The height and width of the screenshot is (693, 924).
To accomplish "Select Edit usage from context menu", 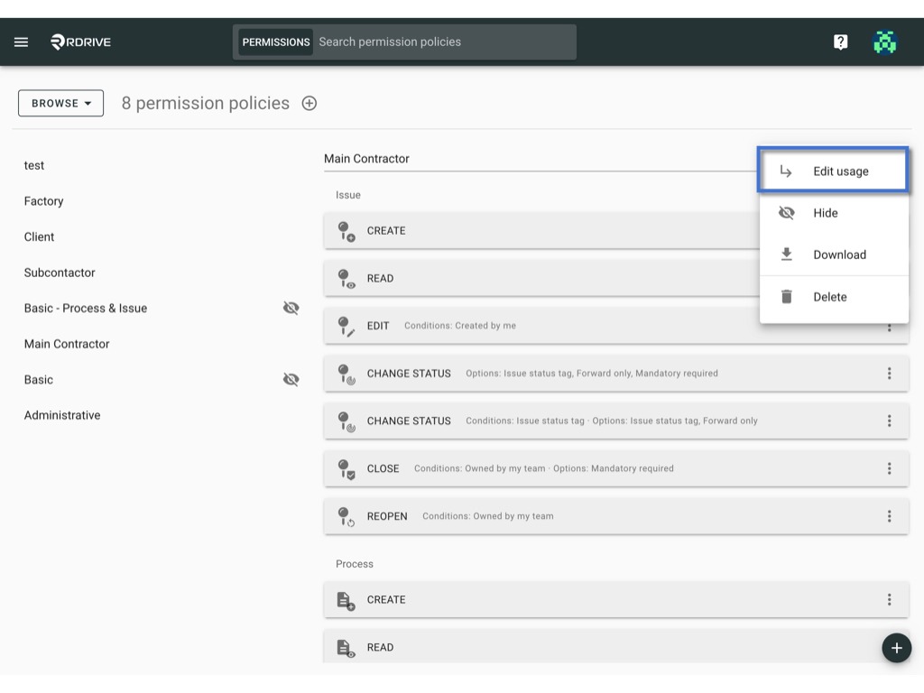I will (833, 171).
